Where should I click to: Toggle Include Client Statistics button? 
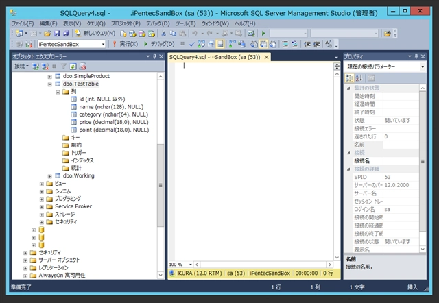click(241, 44)
